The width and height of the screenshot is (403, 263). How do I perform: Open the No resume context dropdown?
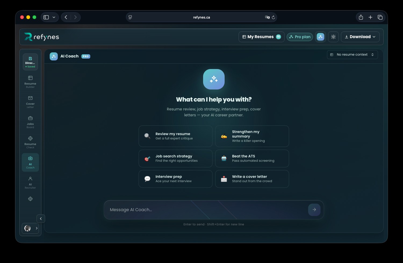point(352,55)
